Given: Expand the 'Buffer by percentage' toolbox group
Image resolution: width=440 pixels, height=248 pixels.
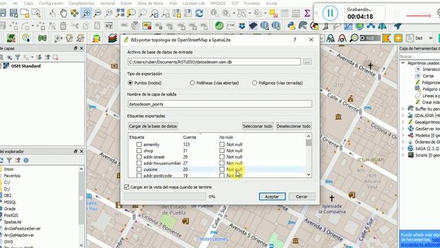Looking at the screenshot, I should (403, 109).
